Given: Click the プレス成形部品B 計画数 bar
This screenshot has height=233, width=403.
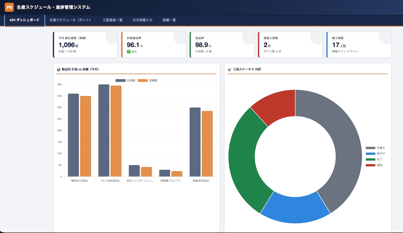Looking at the screenshot, I should click(104, 131).
